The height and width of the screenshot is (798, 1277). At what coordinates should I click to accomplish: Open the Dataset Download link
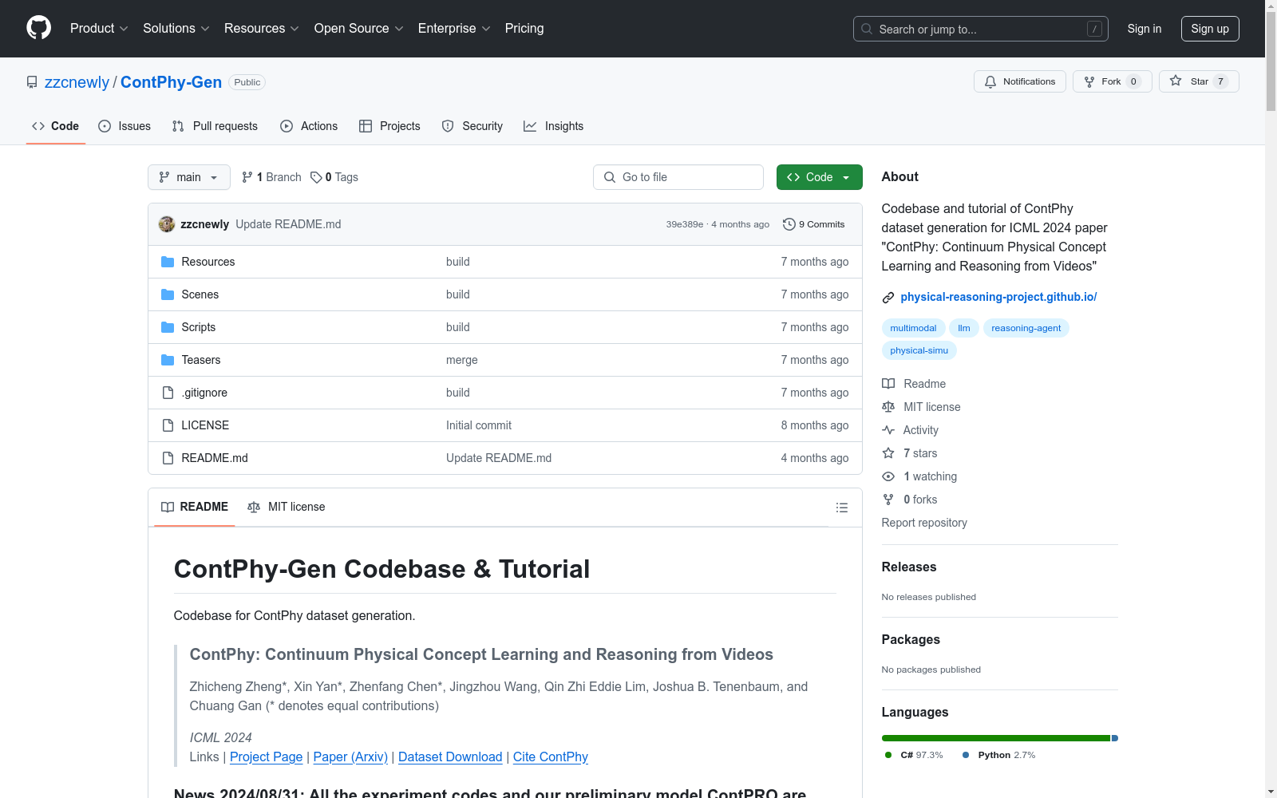click(450, 757)
